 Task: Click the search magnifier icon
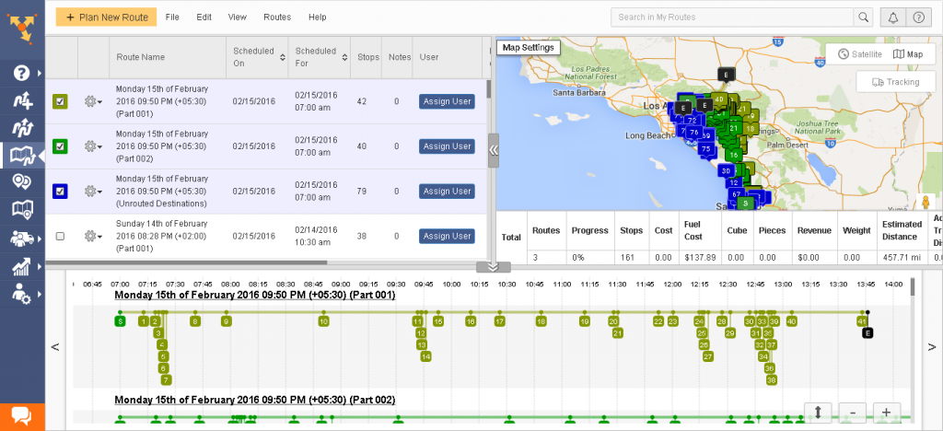(863, 17)
